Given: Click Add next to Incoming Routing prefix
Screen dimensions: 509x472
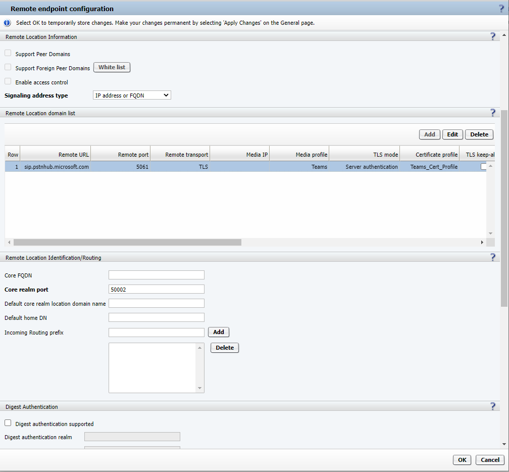Looking at the screenshot, I should (x=219, y=332).
